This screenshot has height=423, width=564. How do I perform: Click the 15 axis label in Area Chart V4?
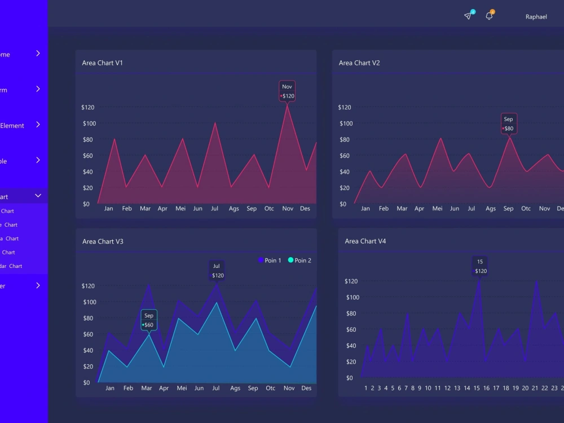pyautogui.click(x=477, y=388)
